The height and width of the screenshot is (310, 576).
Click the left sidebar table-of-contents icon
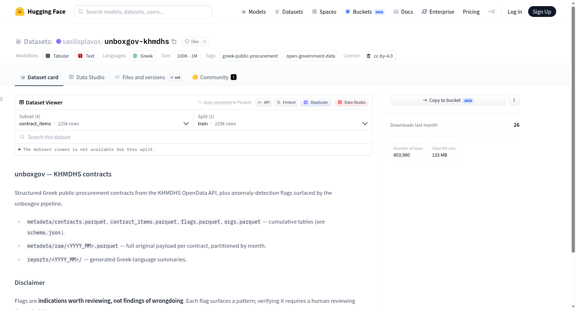click(1, 99)
